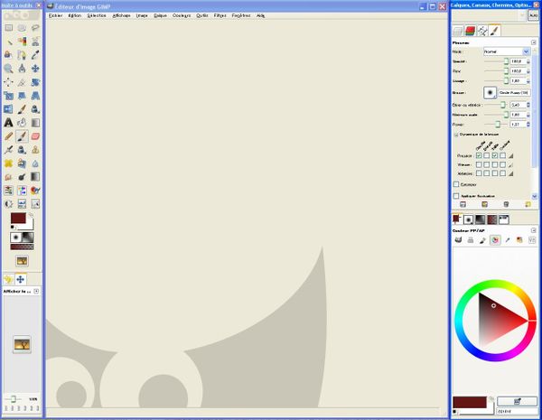Image resolution: width=542 pixels, height=420 pixels.
Task: Click the toolbox dark red foreground color swatch
Action: click(x=18, y=218)
